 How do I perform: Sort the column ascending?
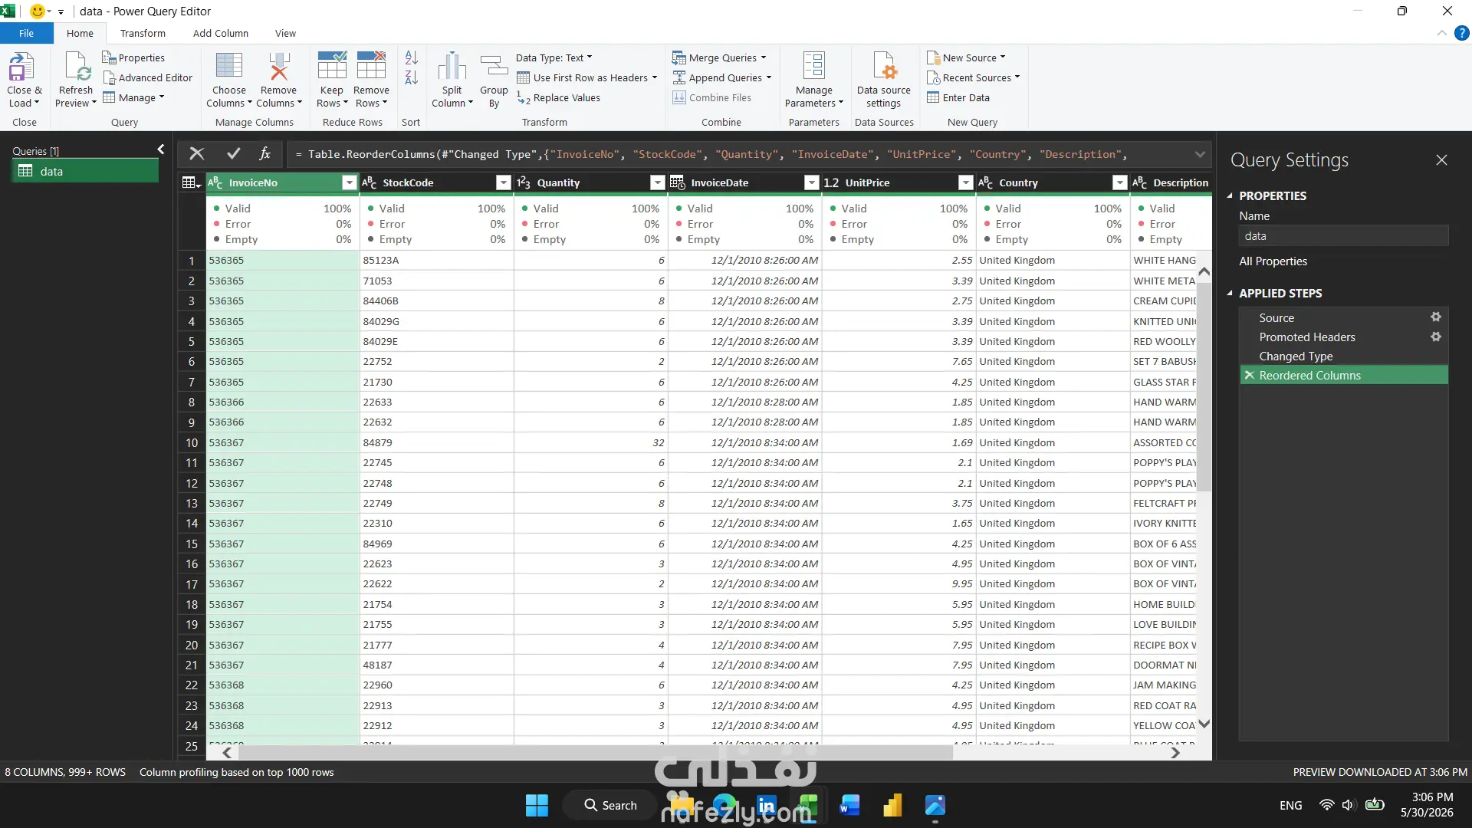click(411, 58)
